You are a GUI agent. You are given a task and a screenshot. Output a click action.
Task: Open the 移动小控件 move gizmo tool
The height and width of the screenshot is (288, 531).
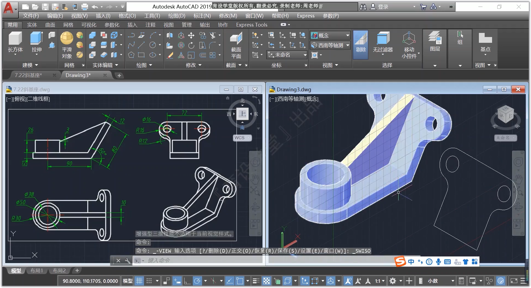coord(409,45)
